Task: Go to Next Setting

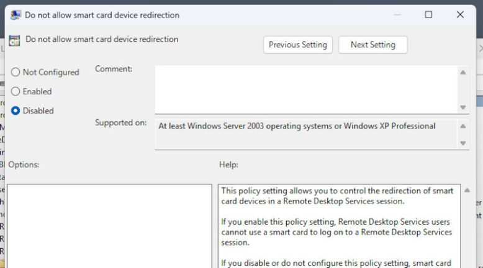Action: coord(372,45)
